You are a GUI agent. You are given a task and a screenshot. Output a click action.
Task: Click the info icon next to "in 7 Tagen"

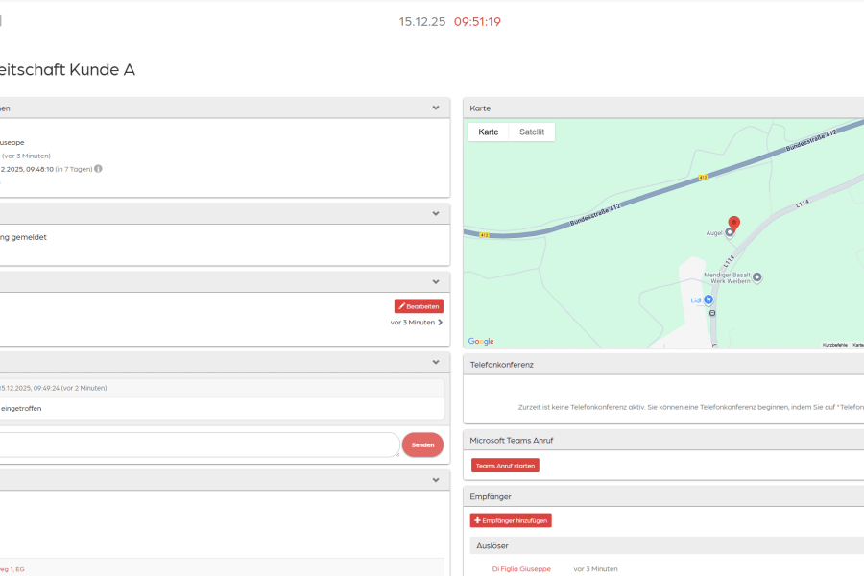pyautogui.click(x=98, y=169)
